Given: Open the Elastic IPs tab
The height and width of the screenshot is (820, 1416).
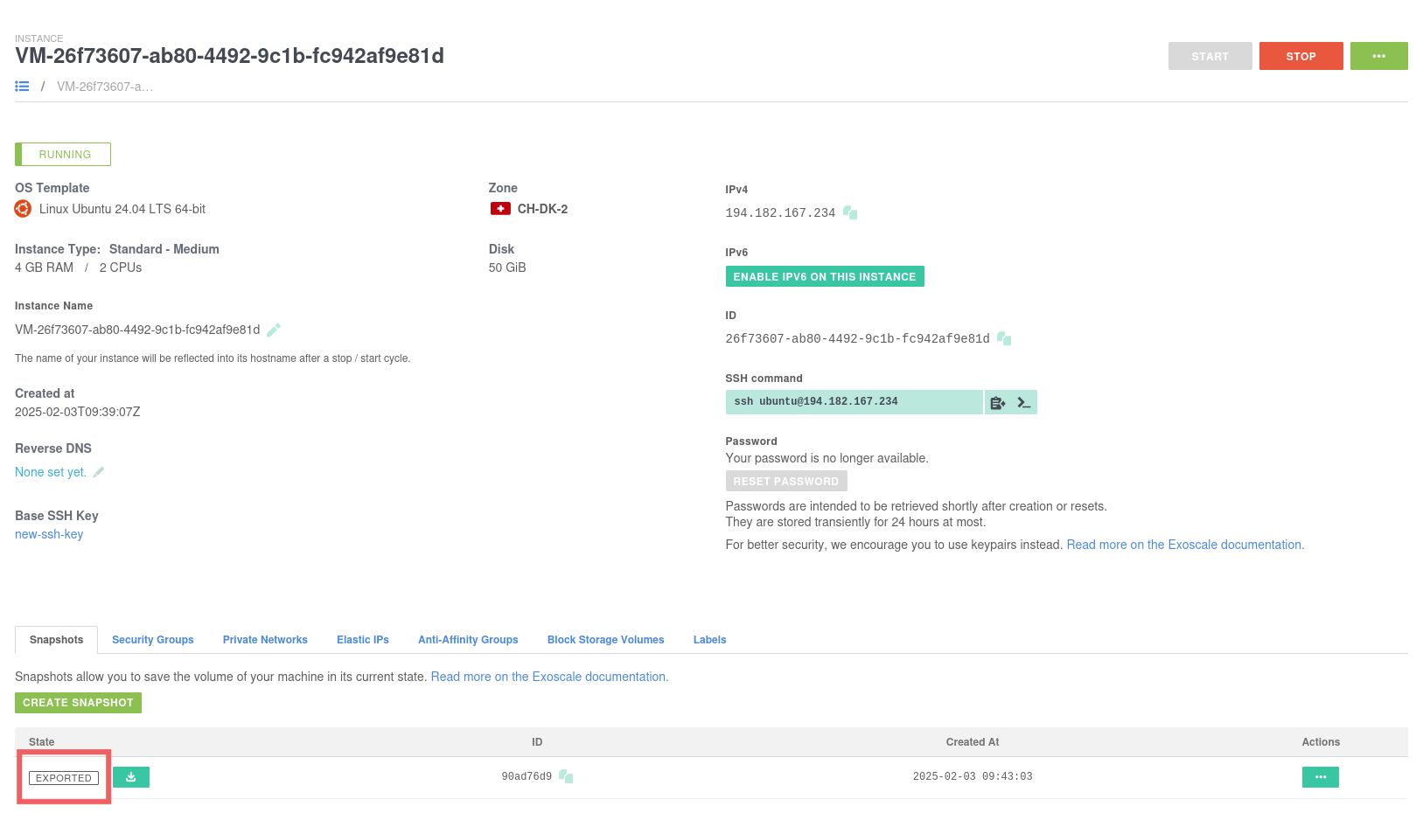Looking at the screenshot, I should pos(363,640).
